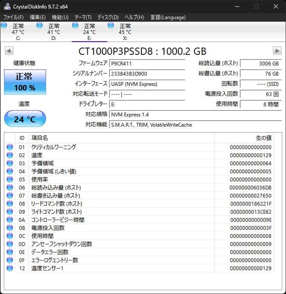Click status orb for drive D:
This screenshot has height=294, width=286.
click(39, 25)
